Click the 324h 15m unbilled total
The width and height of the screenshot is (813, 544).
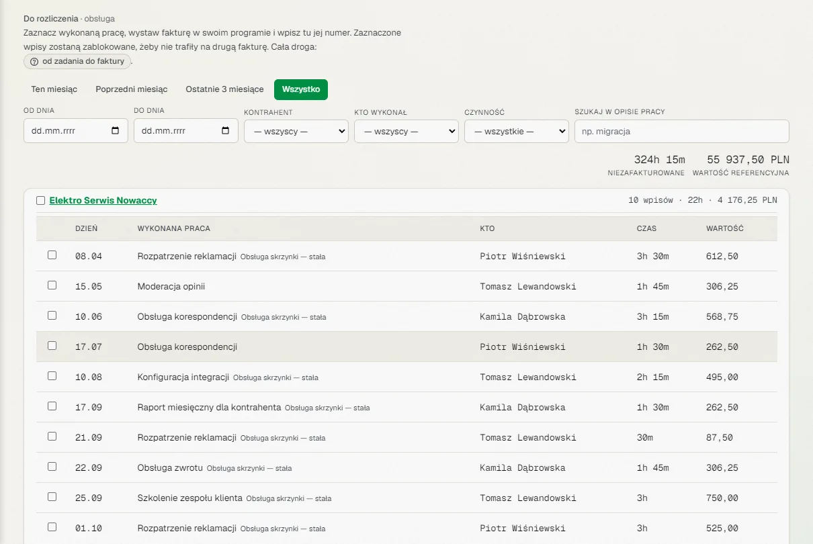[660, 160]
